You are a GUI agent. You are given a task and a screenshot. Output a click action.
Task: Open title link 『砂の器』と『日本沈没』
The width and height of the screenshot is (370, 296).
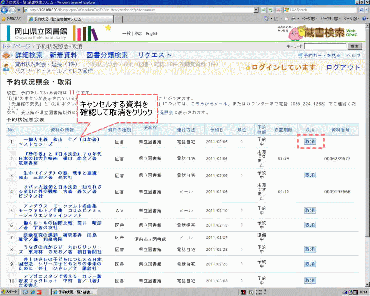(60, 158)
